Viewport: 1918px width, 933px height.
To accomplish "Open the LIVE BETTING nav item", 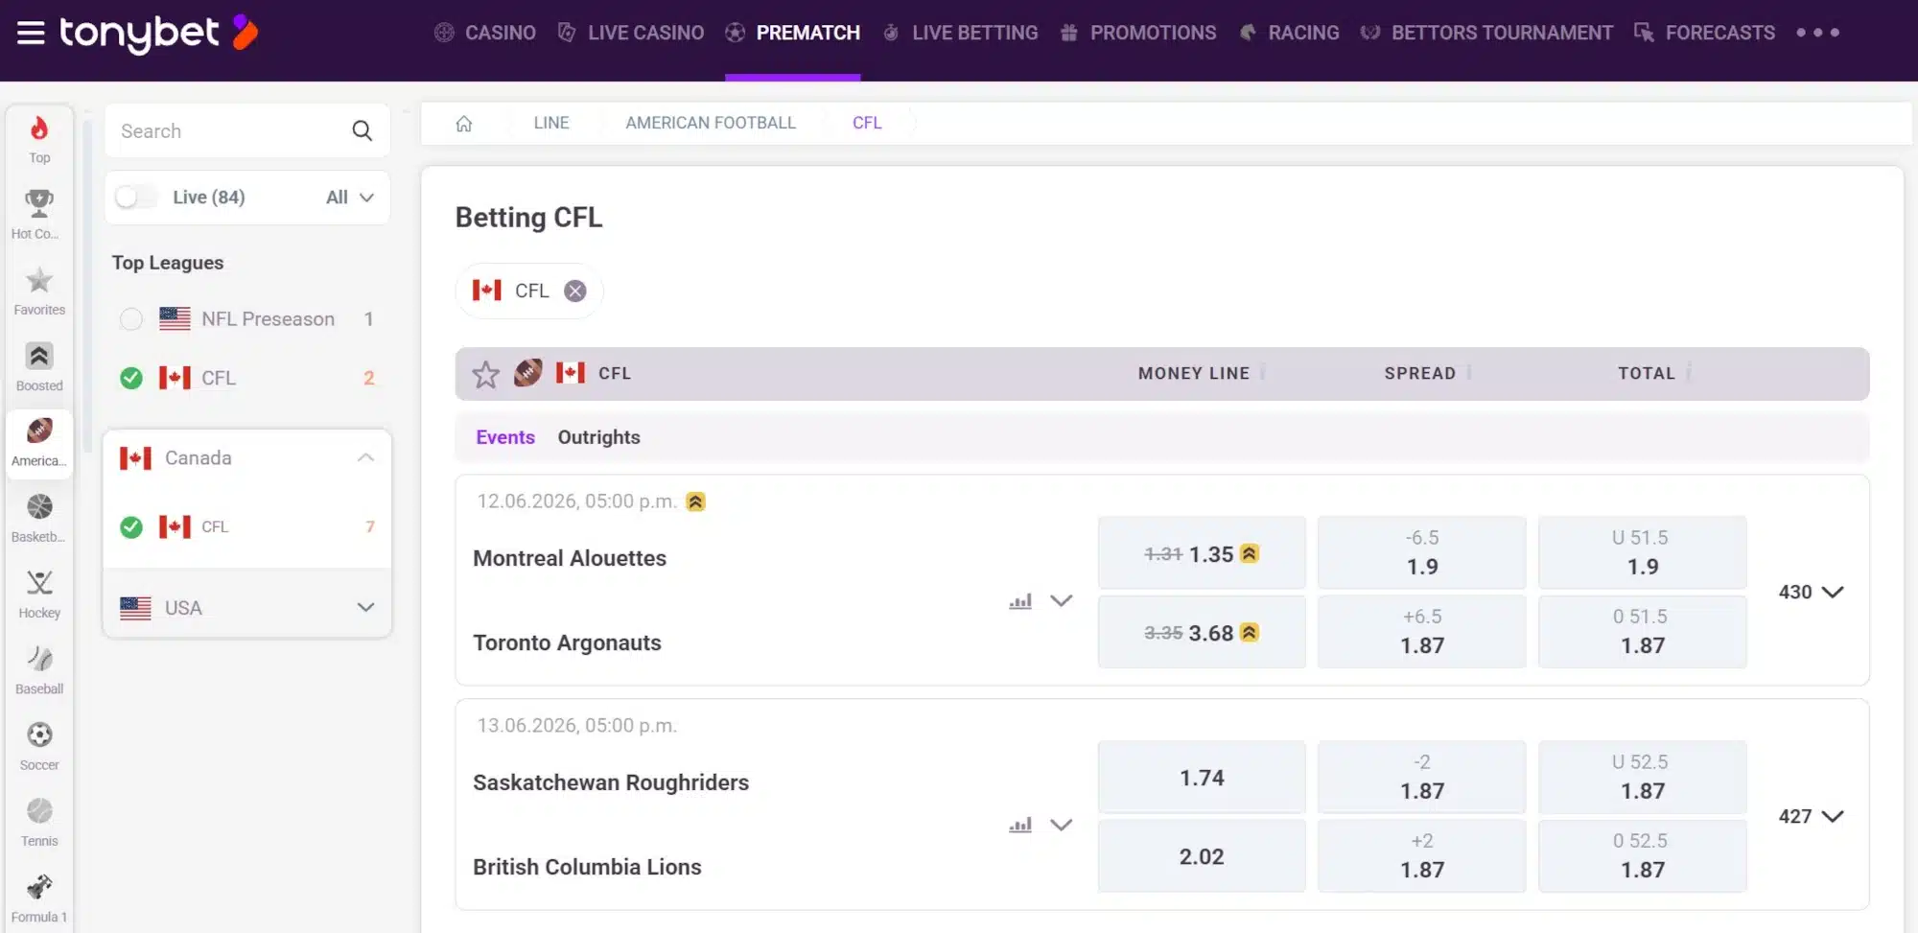I will click(x=960, y=33).
